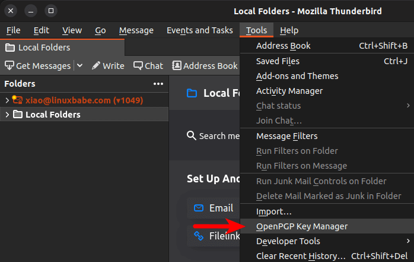Choose Add-ons and Themes
Viewport: 414px width, 262px height.
coord(297,76)
